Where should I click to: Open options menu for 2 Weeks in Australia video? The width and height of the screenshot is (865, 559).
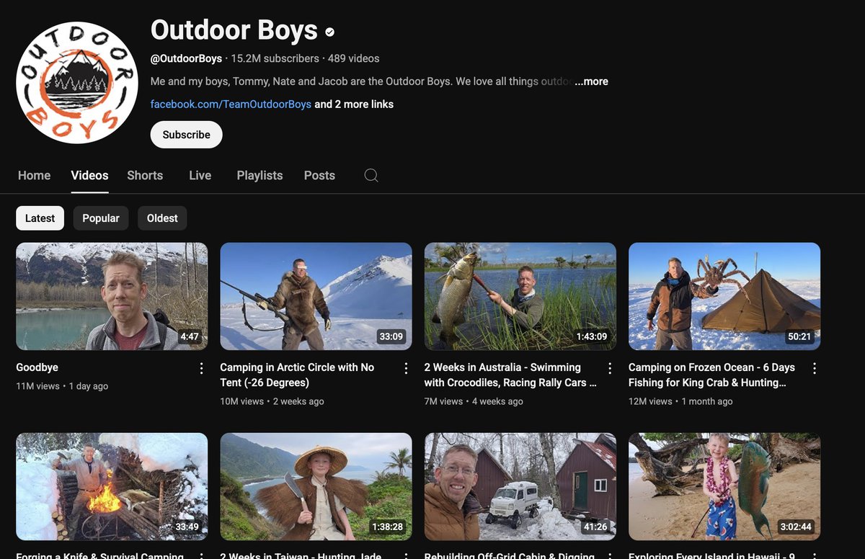tap(610, 368)
